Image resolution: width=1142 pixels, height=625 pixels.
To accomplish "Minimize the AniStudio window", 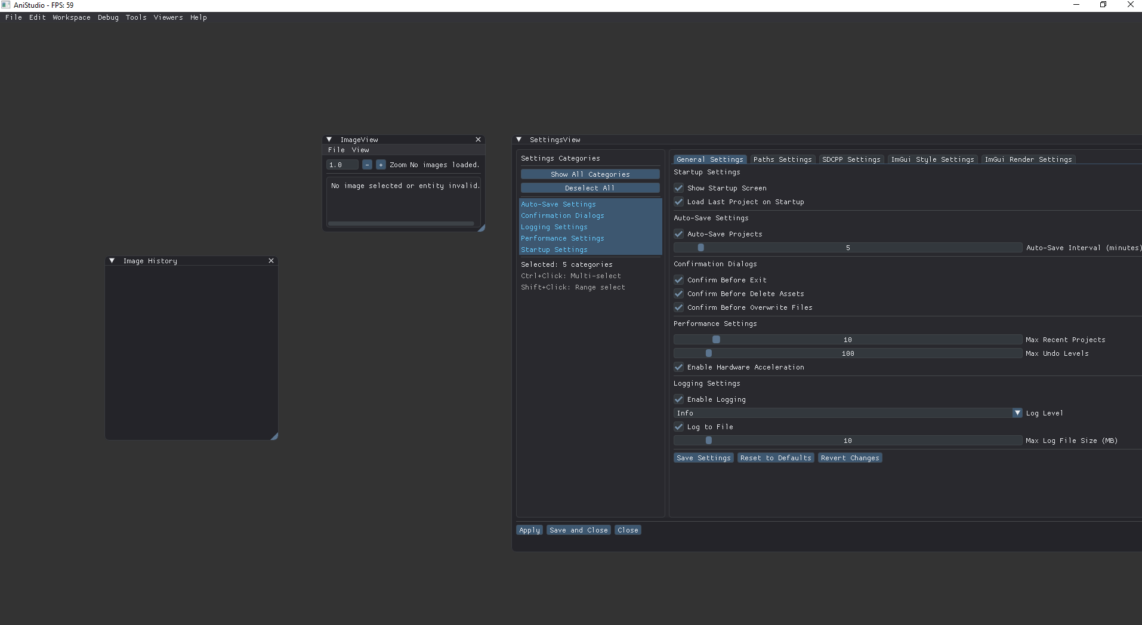I will pyautogui.click(x=1076, y=5).
